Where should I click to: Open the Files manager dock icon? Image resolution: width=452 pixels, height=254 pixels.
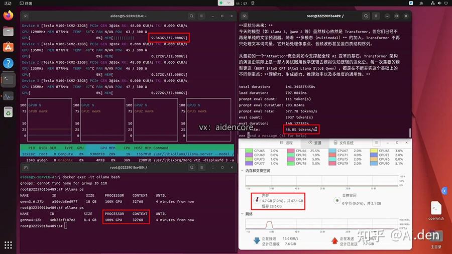click(9, 31)
